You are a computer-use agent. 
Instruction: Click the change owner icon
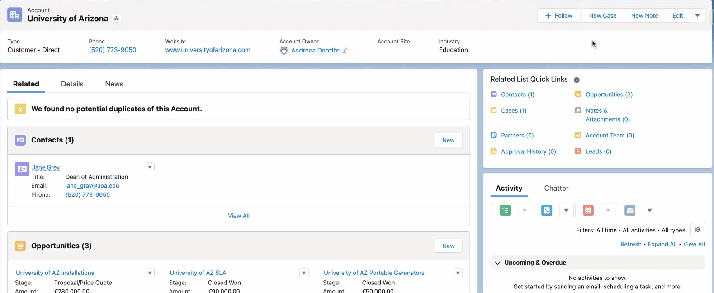click(345, 51)
